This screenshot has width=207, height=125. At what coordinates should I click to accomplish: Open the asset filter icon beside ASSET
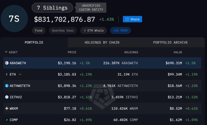tap(6, 52)
